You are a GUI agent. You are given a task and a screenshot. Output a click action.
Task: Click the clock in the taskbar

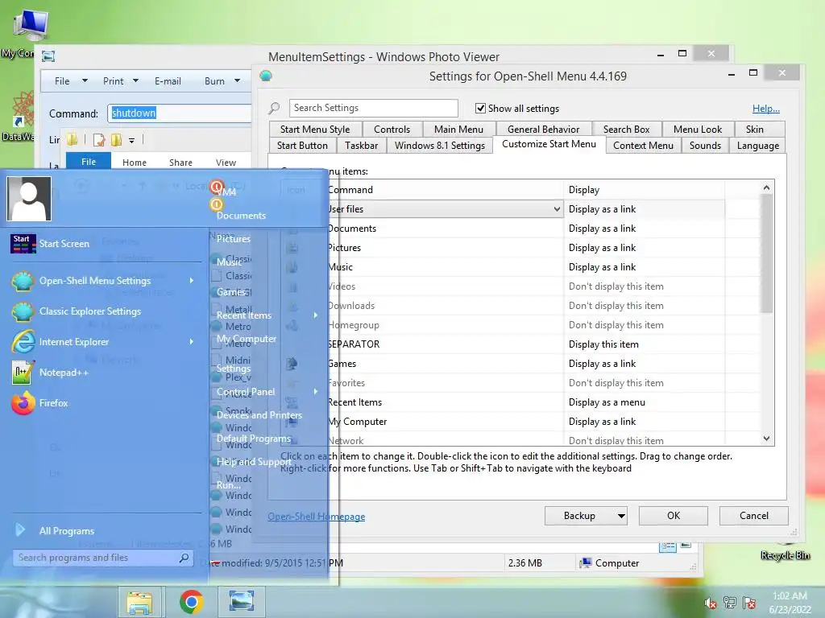790,603
